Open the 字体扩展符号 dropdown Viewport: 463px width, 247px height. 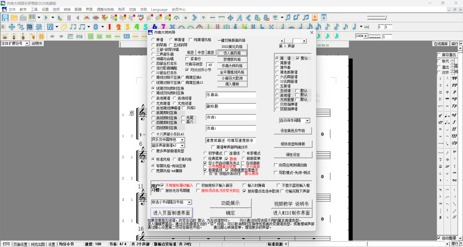(27, 44)
